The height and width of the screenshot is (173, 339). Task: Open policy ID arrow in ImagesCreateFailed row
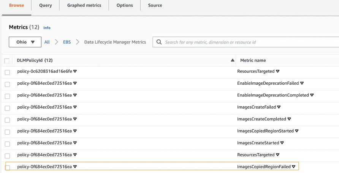click(75, 107)
